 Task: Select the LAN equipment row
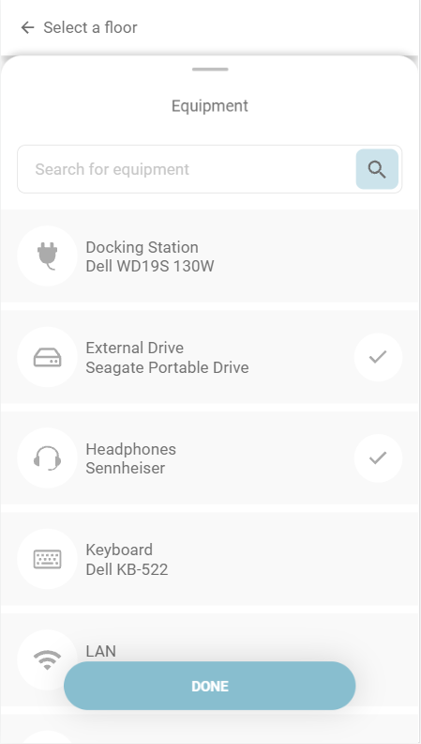point(210,659)
